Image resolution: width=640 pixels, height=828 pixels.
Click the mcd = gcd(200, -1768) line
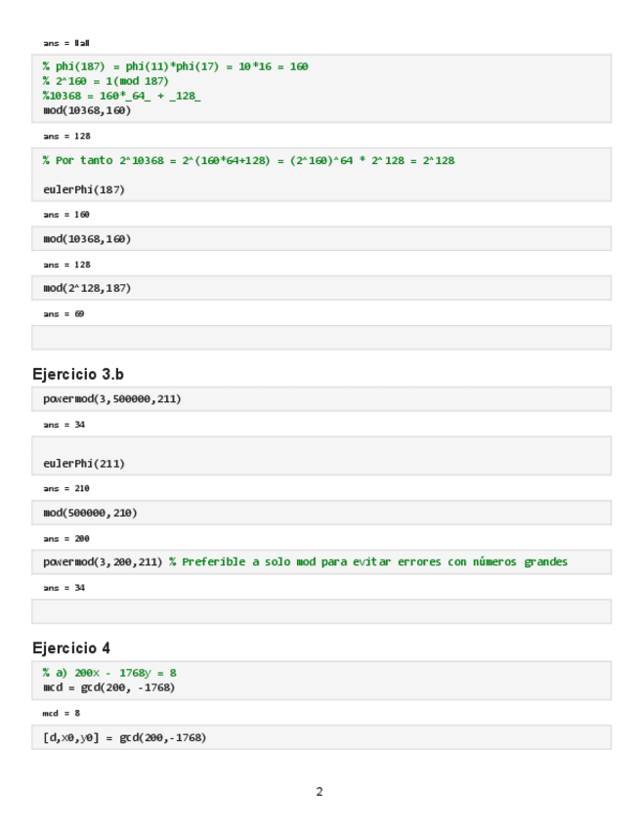pos(108,686)
